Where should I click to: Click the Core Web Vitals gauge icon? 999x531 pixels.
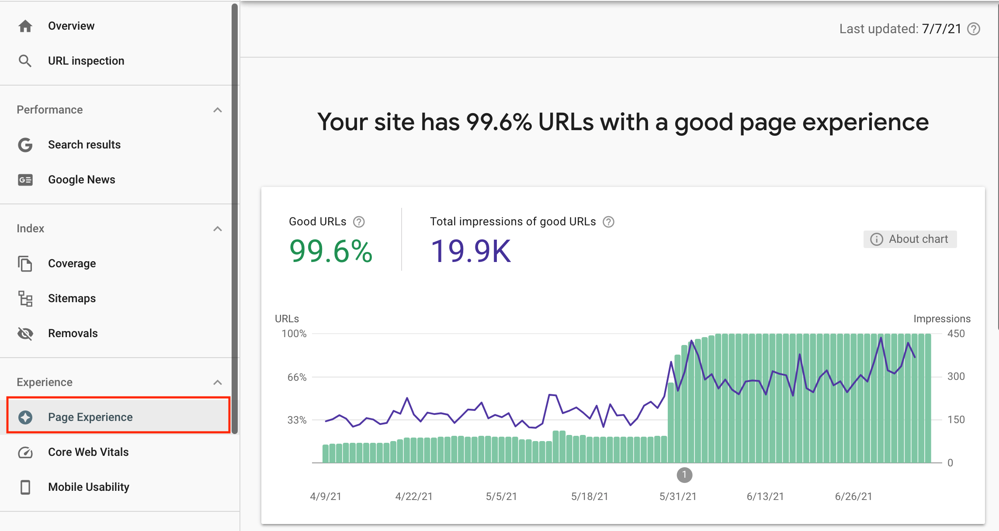pyautogui.click(x=25, y=452)
